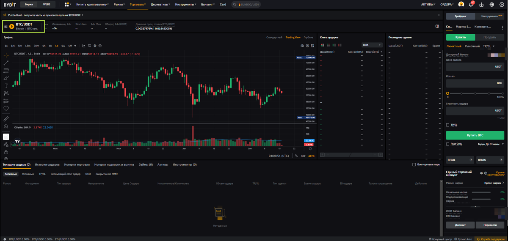
Task: Open more timeframes dropdown arrow
Action: point(75,46)
